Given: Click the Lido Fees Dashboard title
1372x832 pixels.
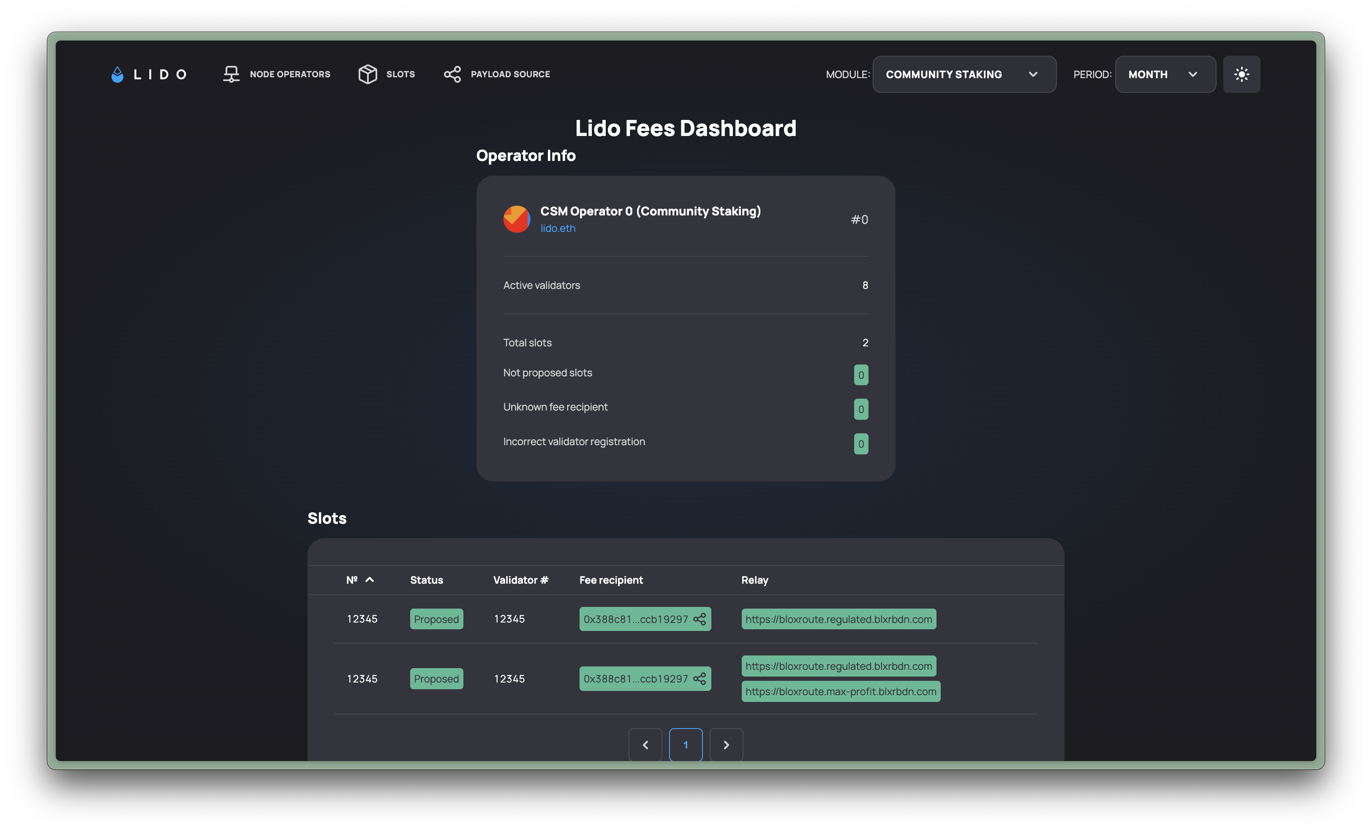Looking at the screenshot, I should tap(686, 128).
